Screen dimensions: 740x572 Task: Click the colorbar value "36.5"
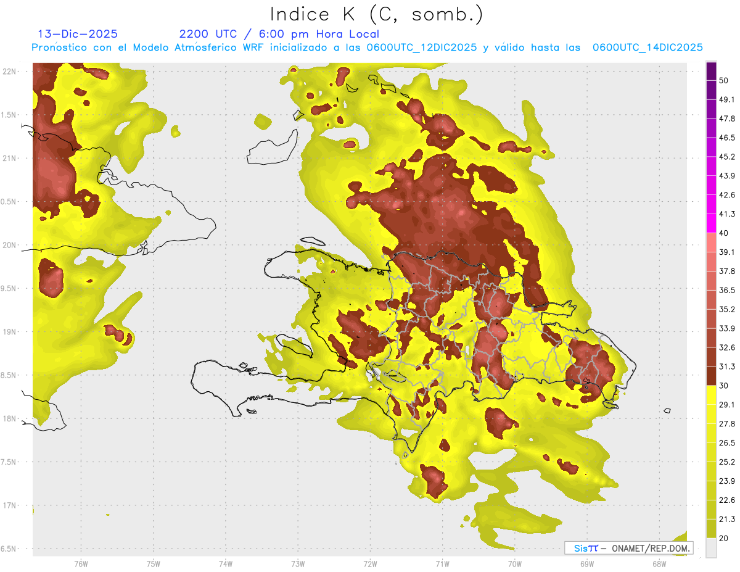728,290
